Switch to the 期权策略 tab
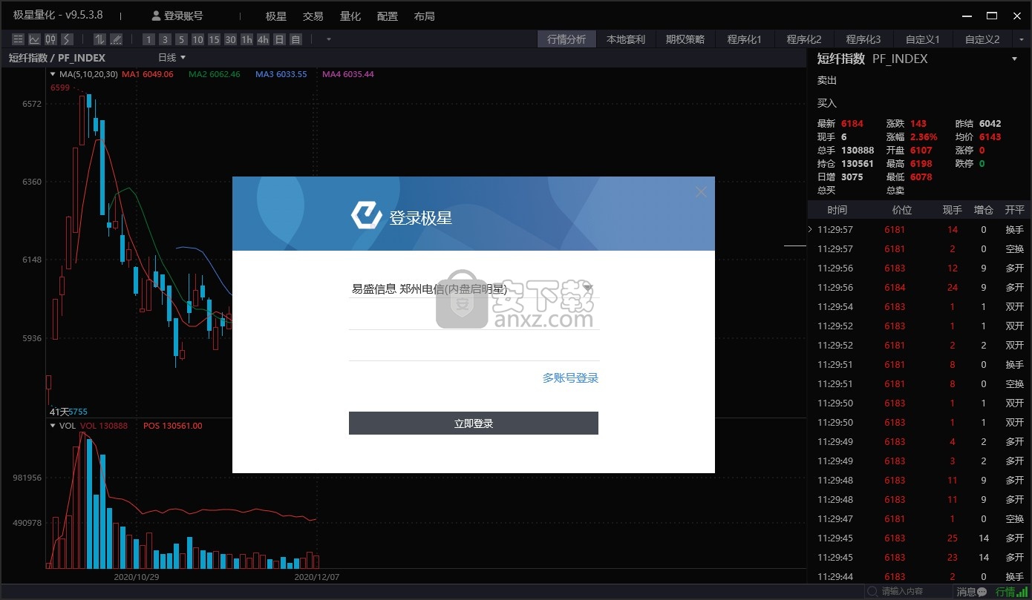 pos(685,39)
